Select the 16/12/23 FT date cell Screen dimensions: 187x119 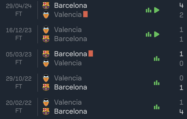point(19,34)
